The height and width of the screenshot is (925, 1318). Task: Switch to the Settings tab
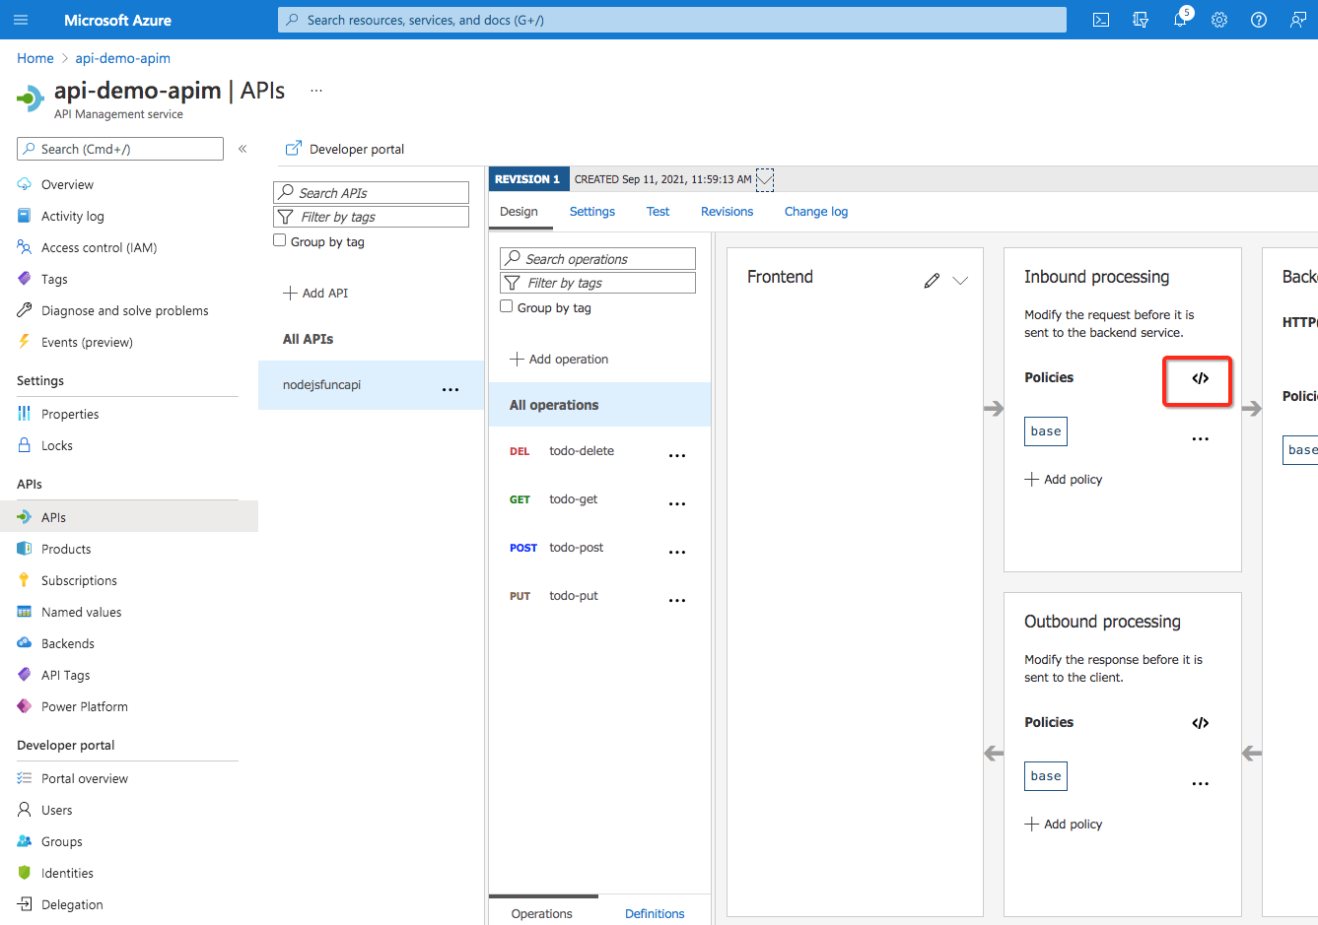tap(592, 211)
